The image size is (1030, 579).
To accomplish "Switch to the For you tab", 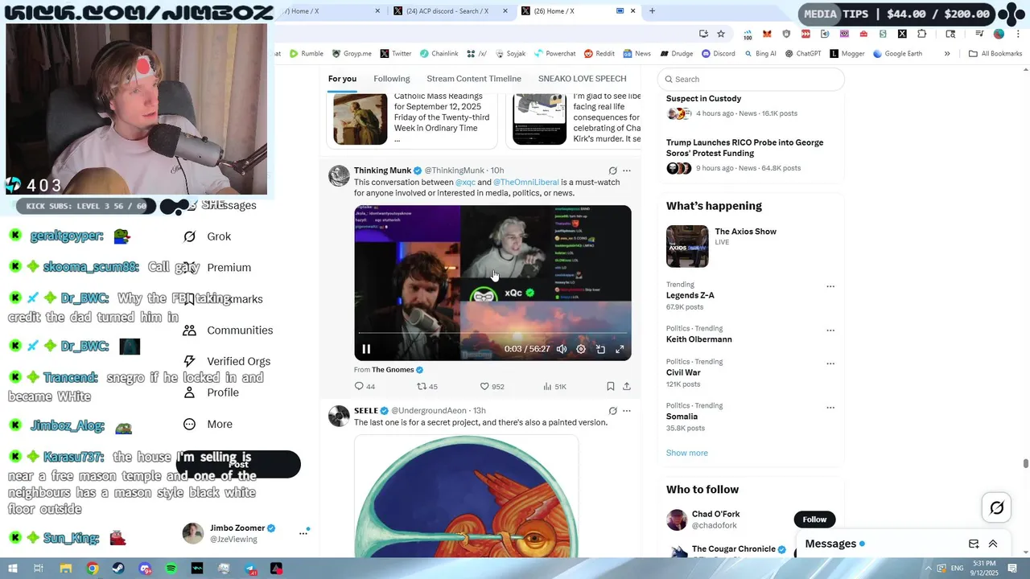I will click(342, 79).
